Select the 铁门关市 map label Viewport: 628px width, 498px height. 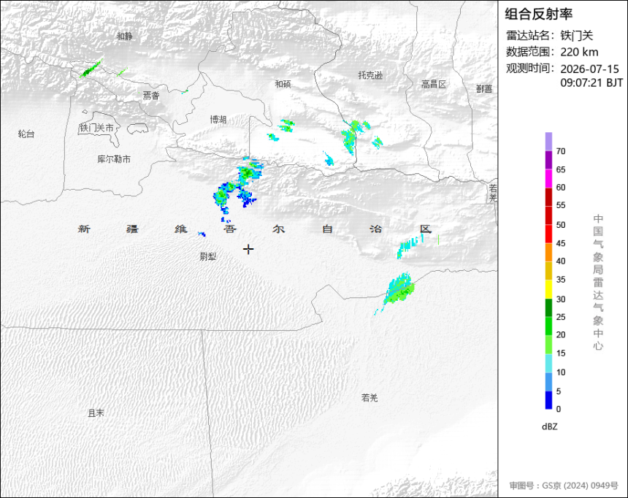(x=96, y=128)
